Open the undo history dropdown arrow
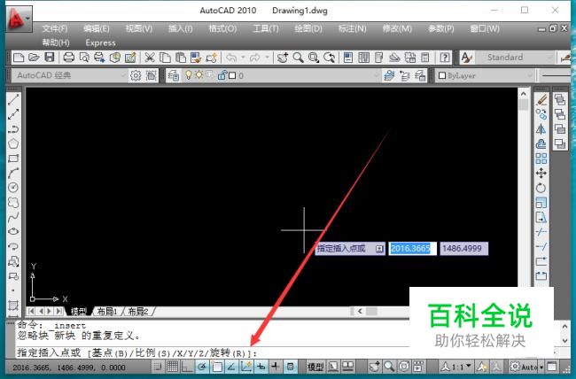Image resolution: width=576 pixels, height=379 pixels. pyautogui.click(x=243, y=58)
